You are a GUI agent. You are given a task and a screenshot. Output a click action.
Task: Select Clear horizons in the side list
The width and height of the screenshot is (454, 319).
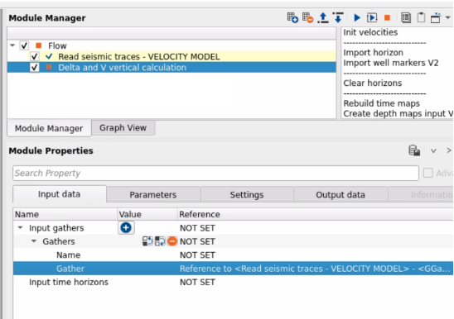[373, 83]
